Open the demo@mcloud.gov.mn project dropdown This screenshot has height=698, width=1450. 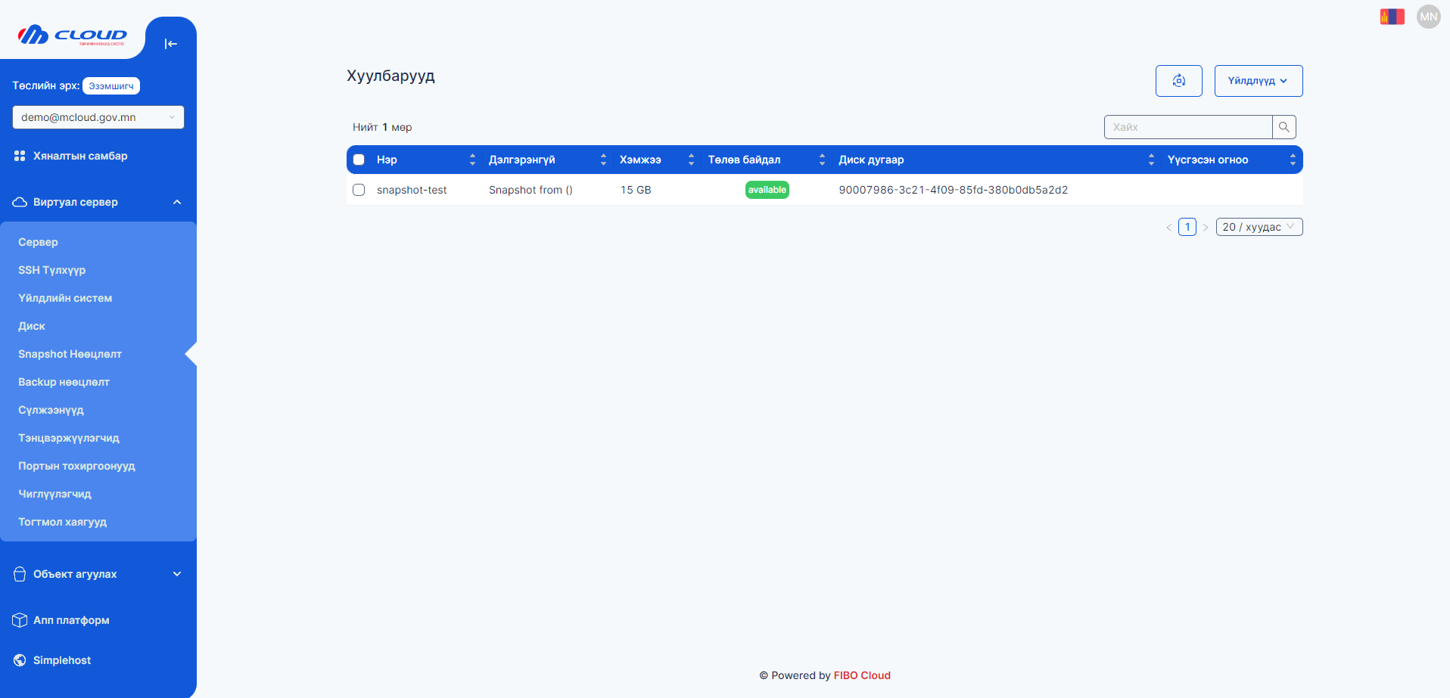[x=98, y=117]
